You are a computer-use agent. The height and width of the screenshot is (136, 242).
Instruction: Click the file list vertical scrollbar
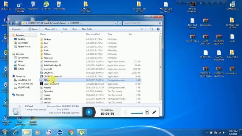pyautogui.click(x=161, y=67)
